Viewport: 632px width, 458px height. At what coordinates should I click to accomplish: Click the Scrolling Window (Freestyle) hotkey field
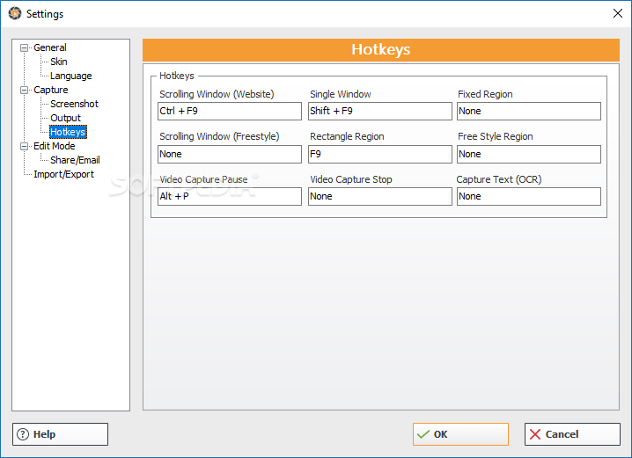point(230,154)
